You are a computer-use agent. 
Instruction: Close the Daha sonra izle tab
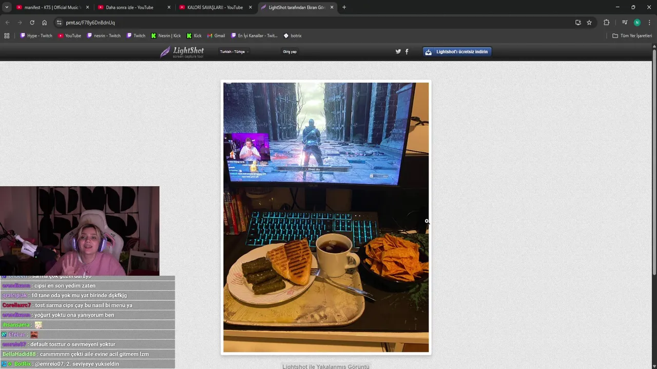pos(169,8)
